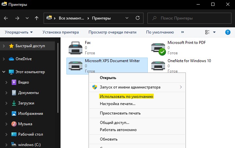Refresh the Принтеры folder view

(x=138, y=18)
